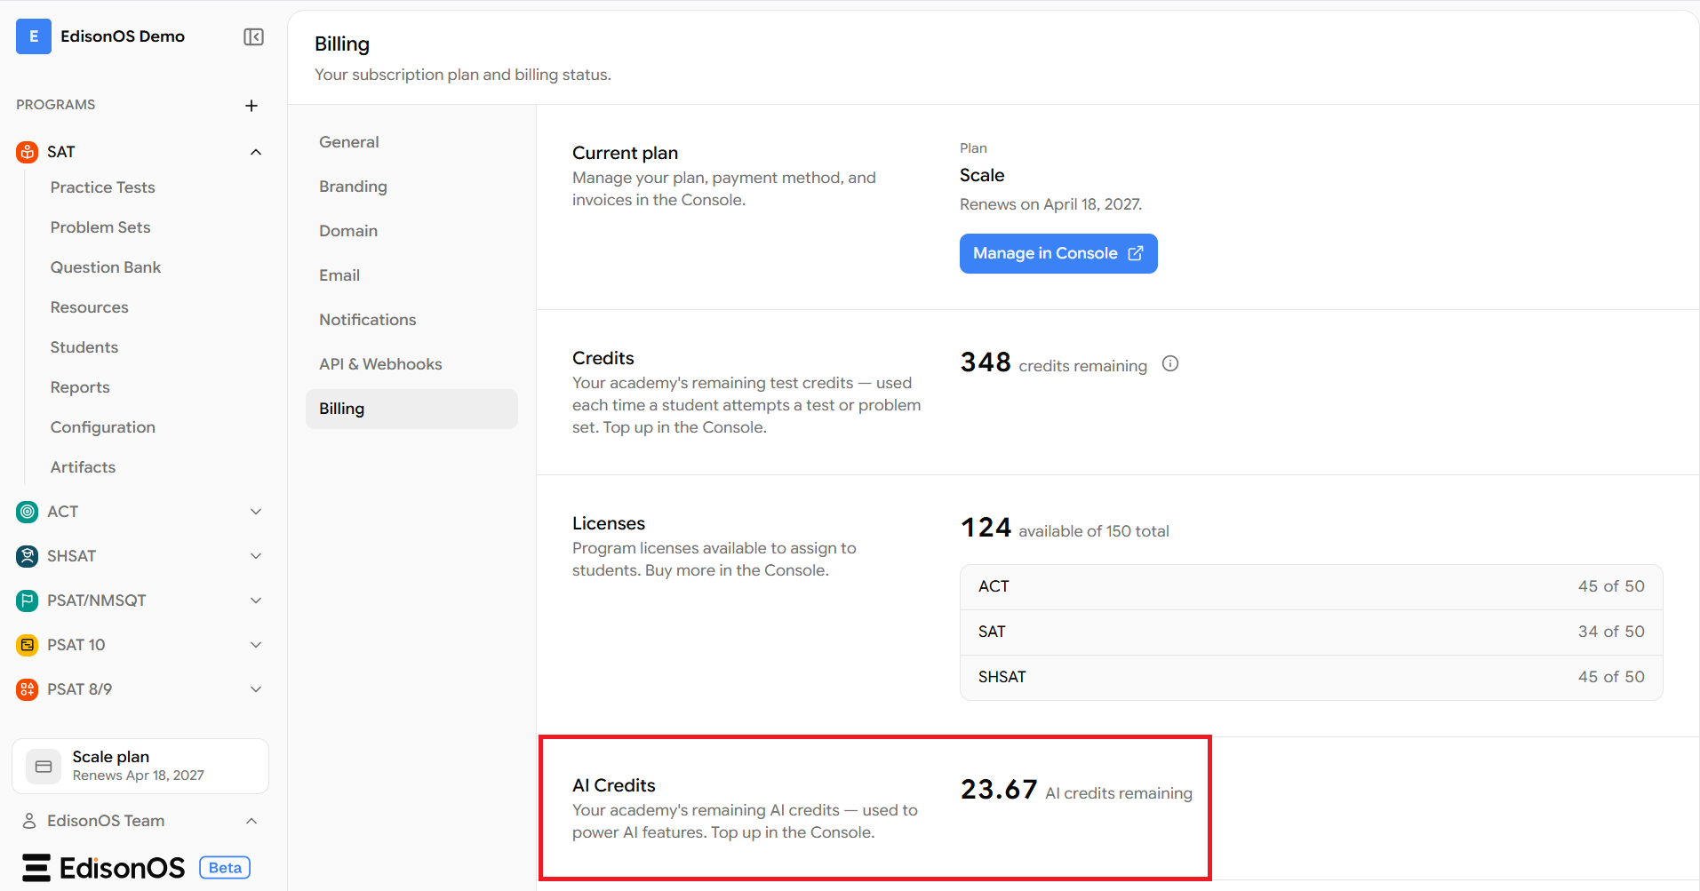
Task: Add a new program with plus icon
Action: pyautogui.click(x=251, y=106)
